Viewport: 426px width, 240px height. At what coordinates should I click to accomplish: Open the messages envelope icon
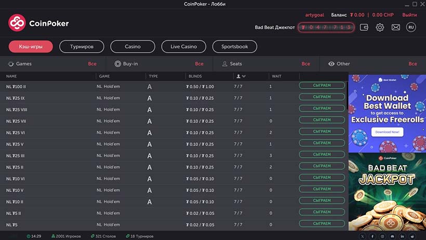click(395, 27)
